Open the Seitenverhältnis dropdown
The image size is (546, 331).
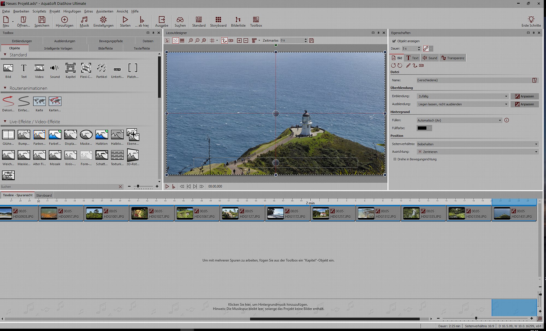coord(477,144)
